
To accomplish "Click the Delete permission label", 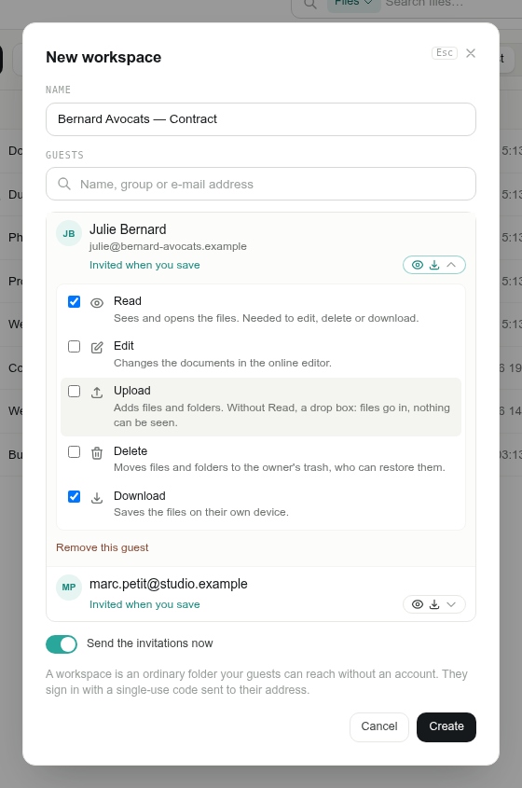I will pyautogui.click(x=130, y=451).
